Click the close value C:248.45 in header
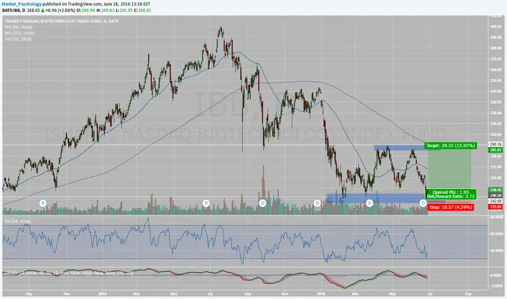 [x=143, y=10]
